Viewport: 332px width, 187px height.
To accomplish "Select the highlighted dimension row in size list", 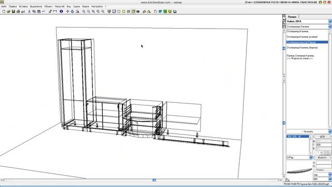I will point(298,137).
